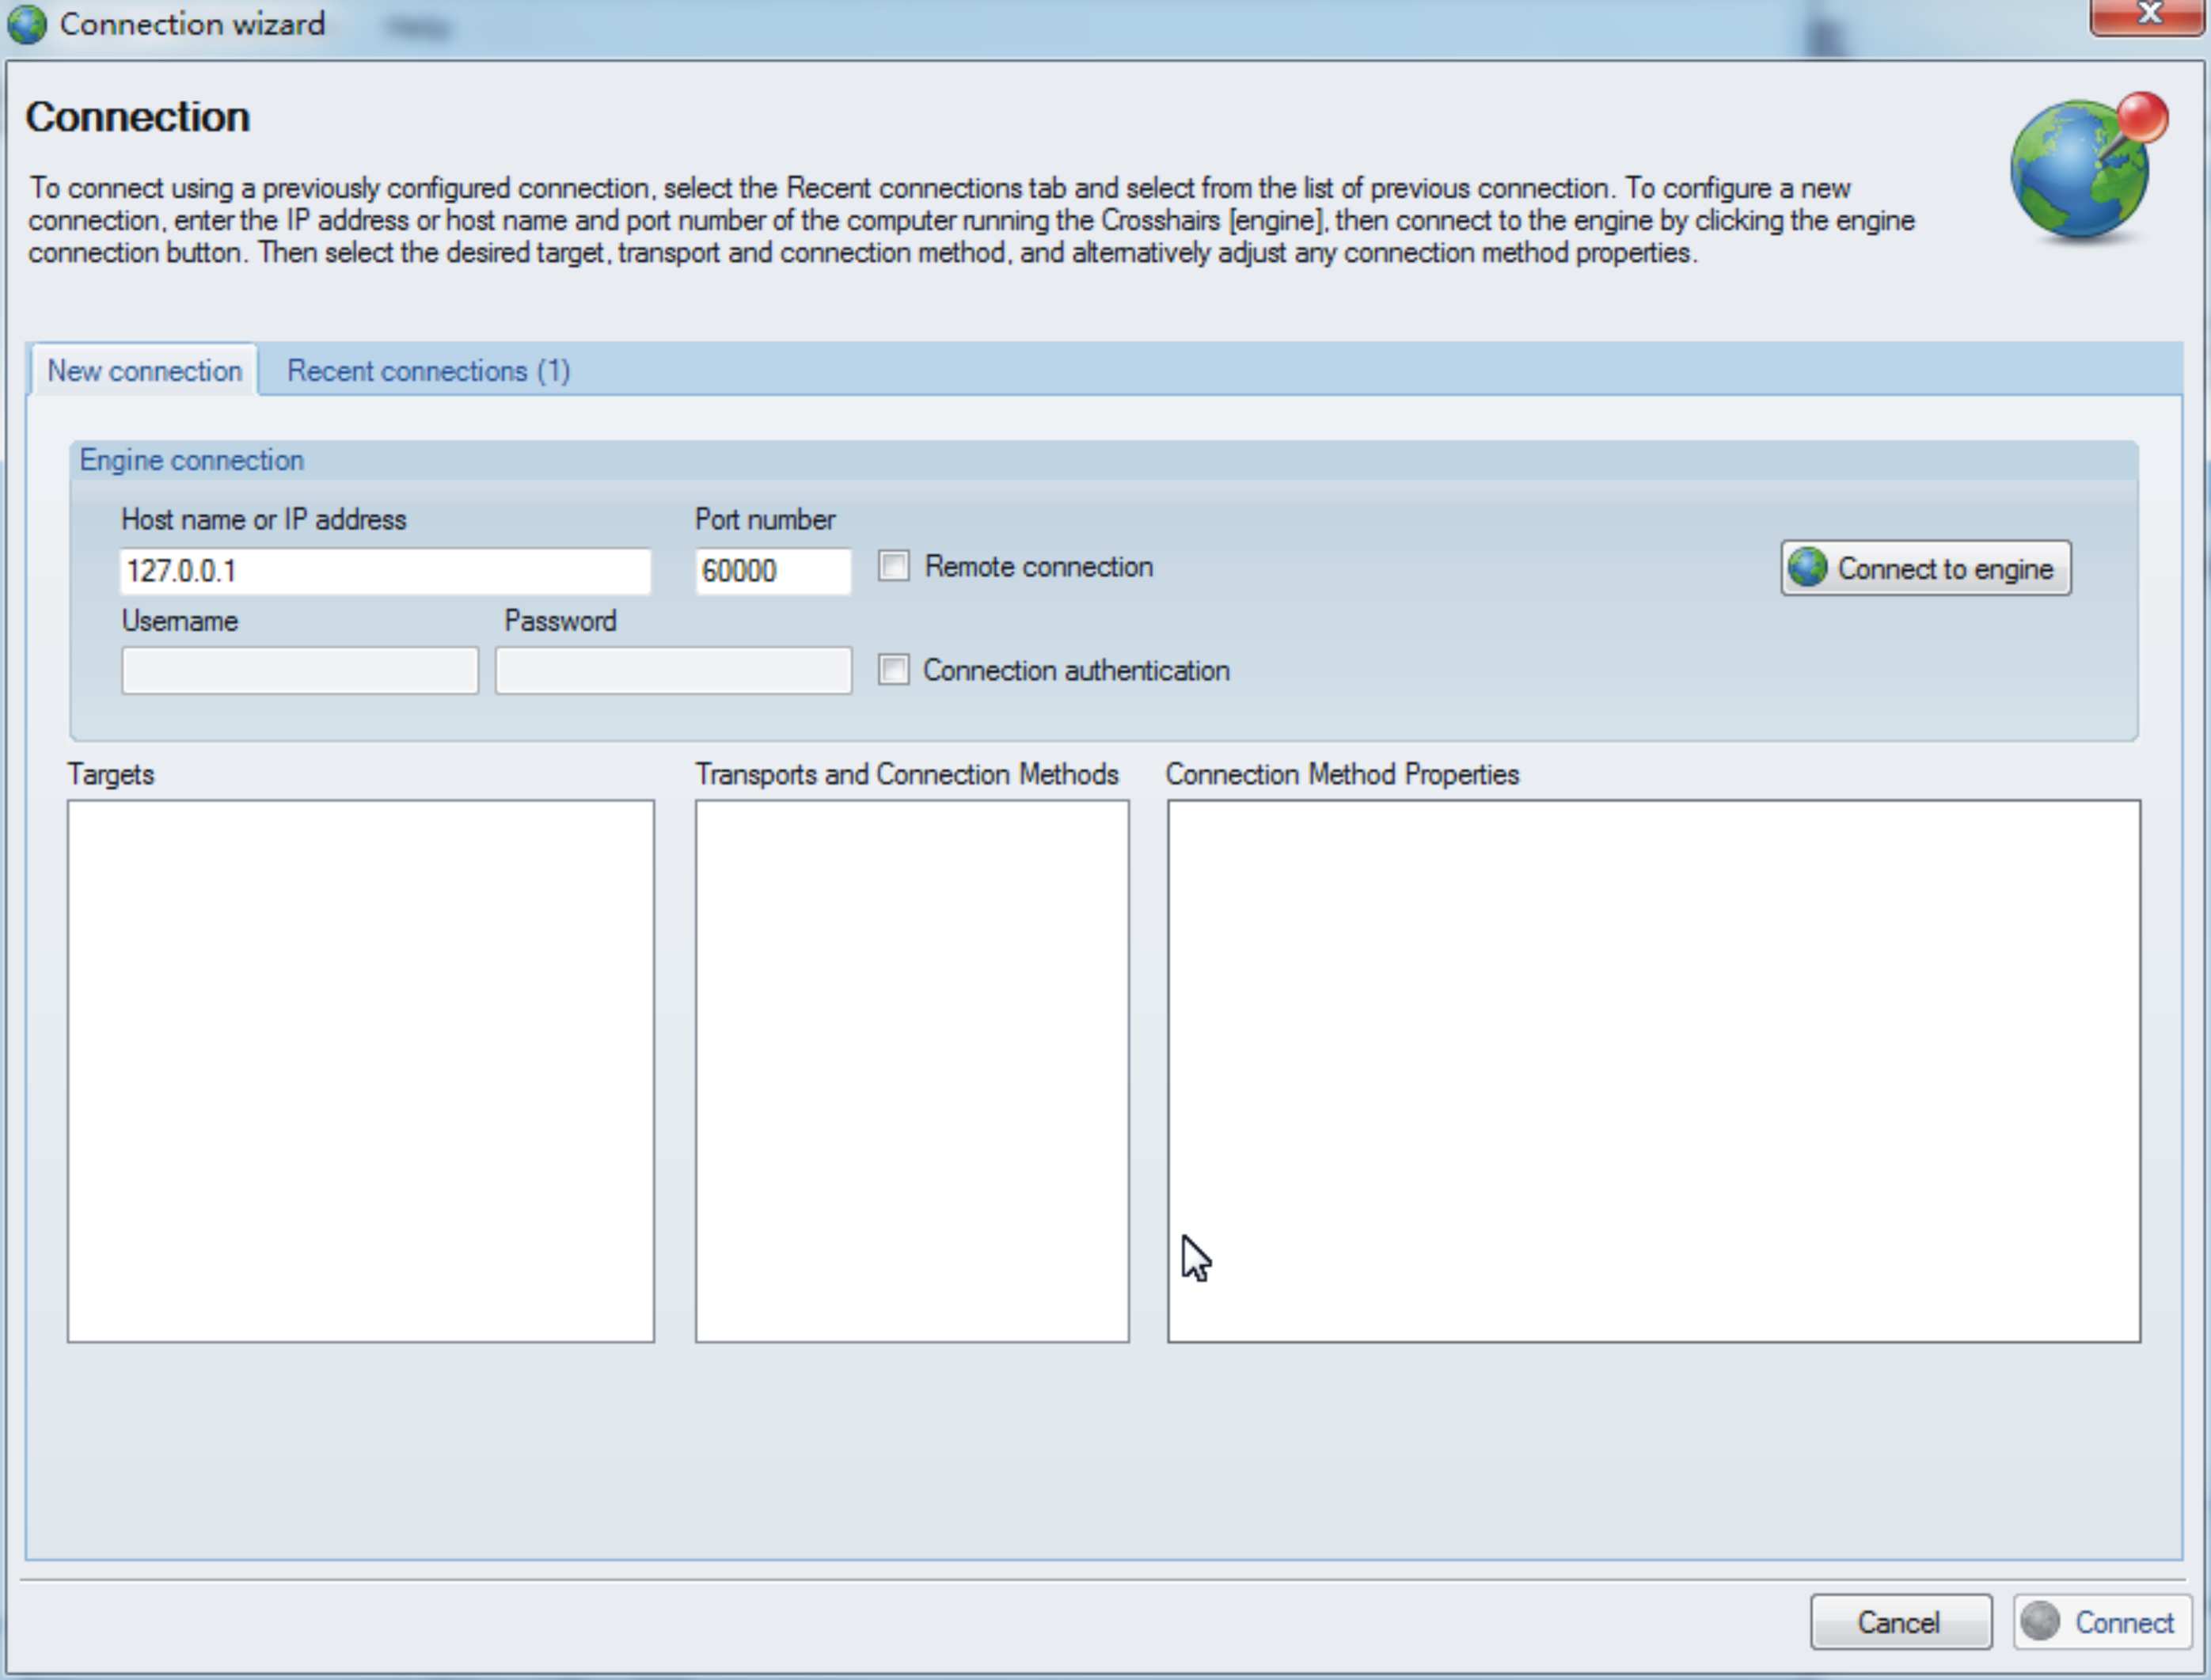Click inside the Targets list box
The width and height of the screenshot is (2211, 1680).
point(361,1070)
